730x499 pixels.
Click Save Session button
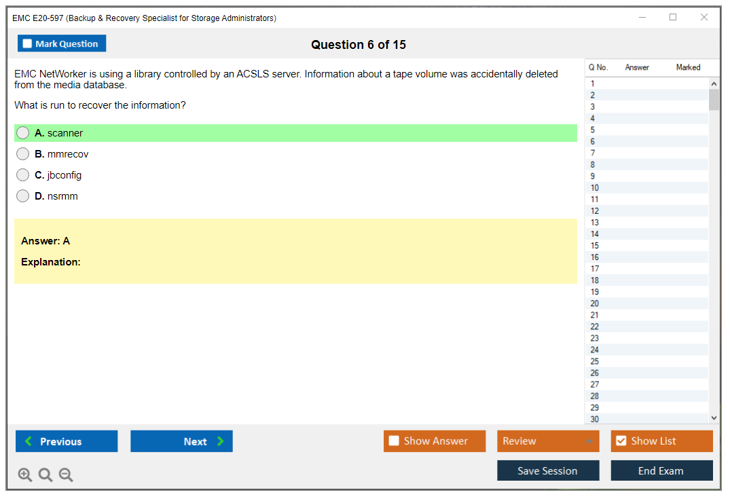547,470
